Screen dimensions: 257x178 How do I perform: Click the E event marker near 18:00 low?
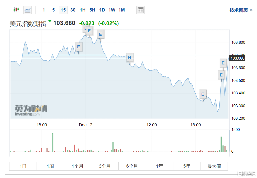[x=203, y=94]
